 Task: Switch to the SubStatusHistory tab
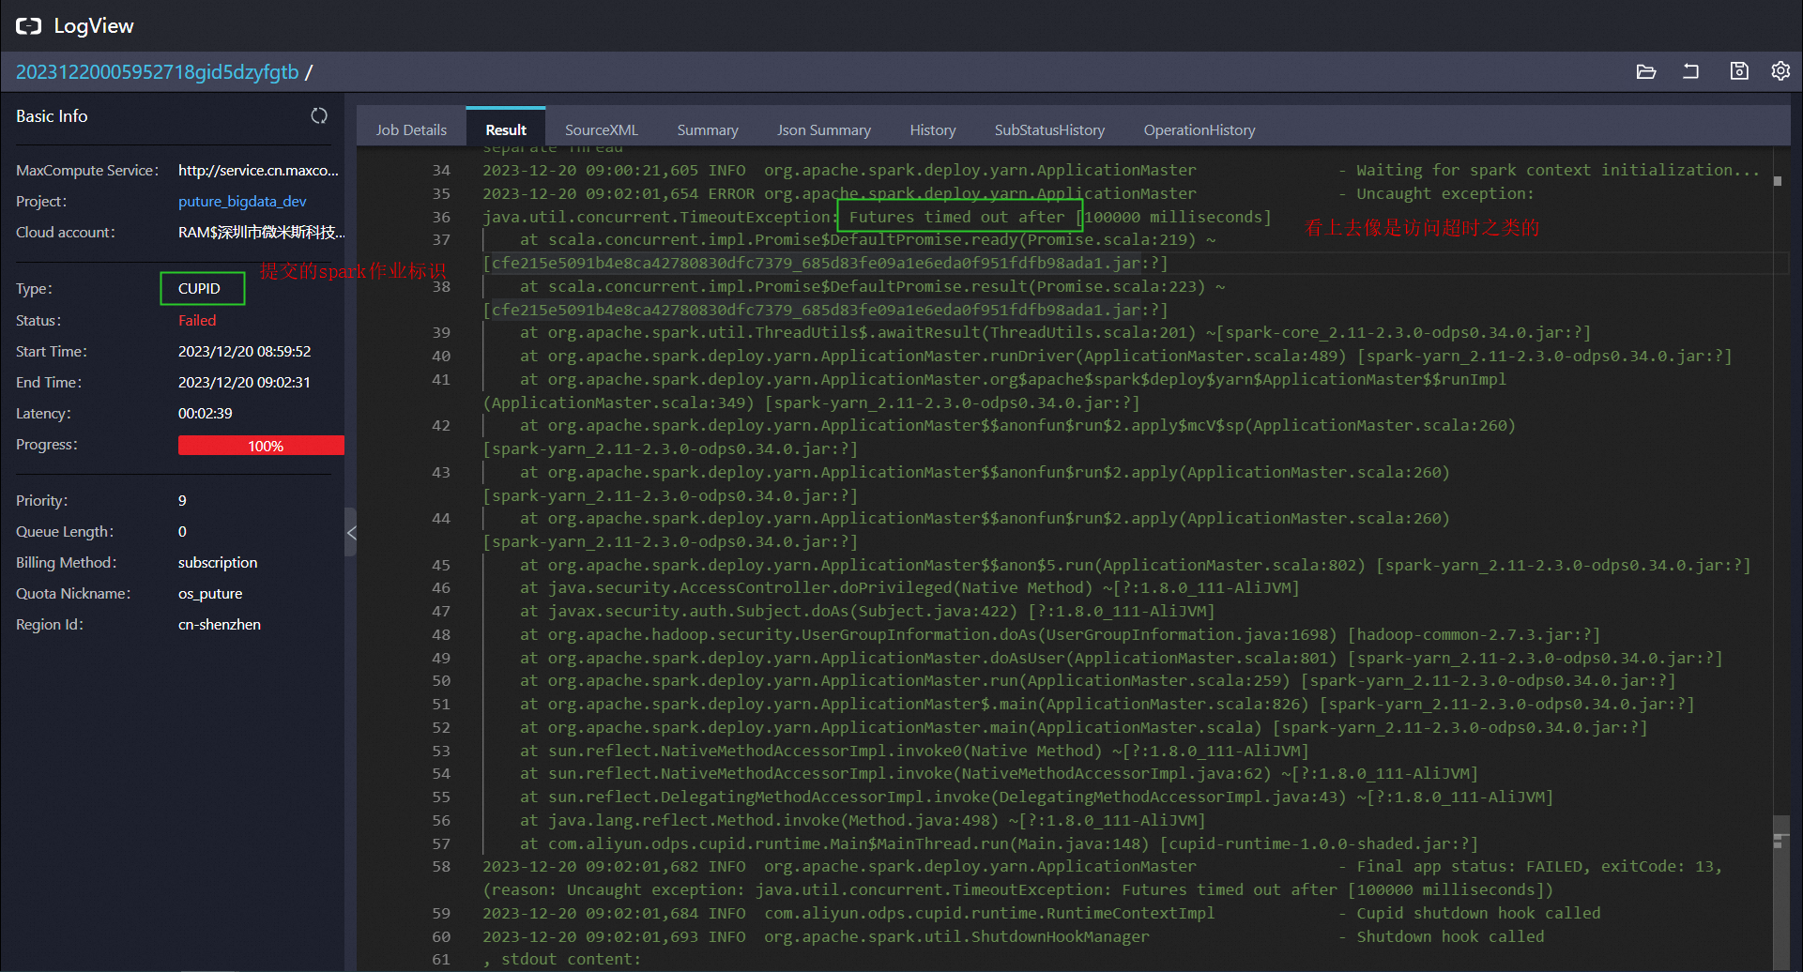[x=1049, y=130]
